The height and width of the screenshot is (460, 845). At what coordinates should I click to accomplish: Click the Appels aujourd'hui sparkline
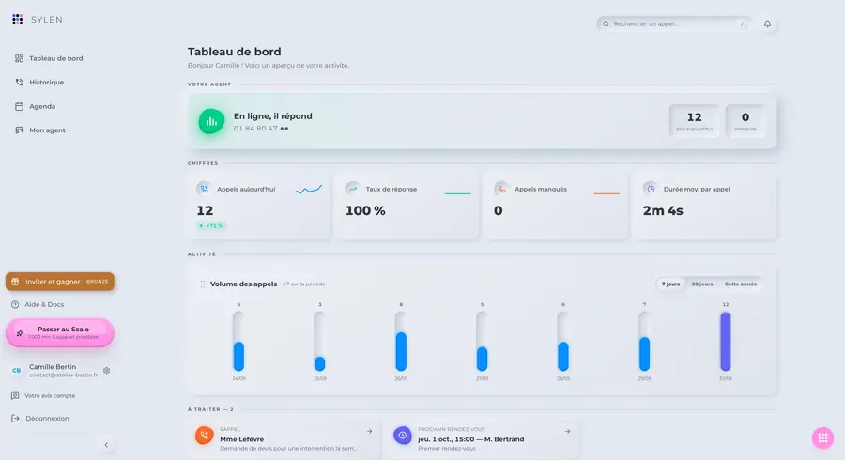[x=309, y=190]
